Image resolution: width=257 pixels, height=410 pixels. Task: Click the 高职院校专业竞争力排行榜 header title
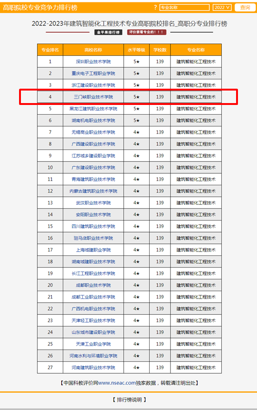click(x=40, y=7)
